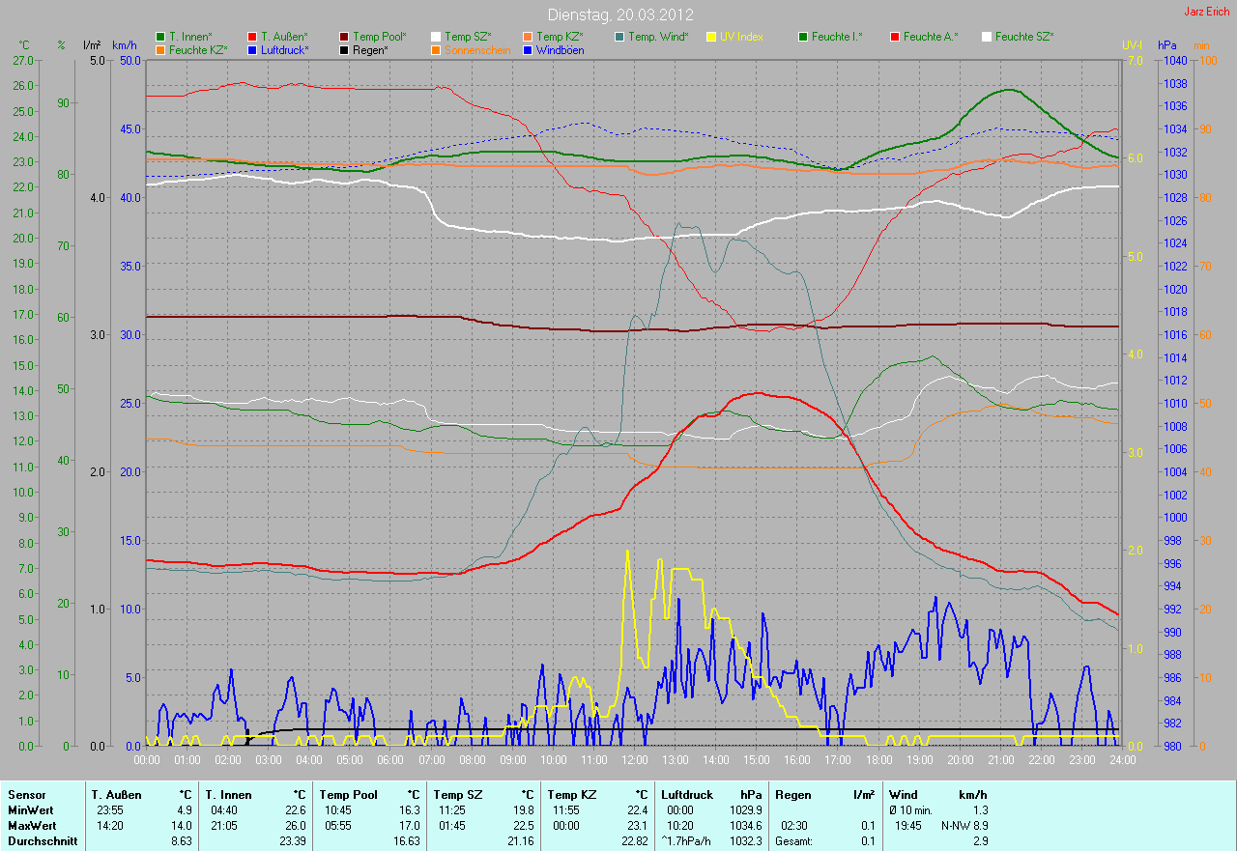Click the 'Feuchte A.*' legend label
The image size is (1237, 851).
tap(931, 37)
